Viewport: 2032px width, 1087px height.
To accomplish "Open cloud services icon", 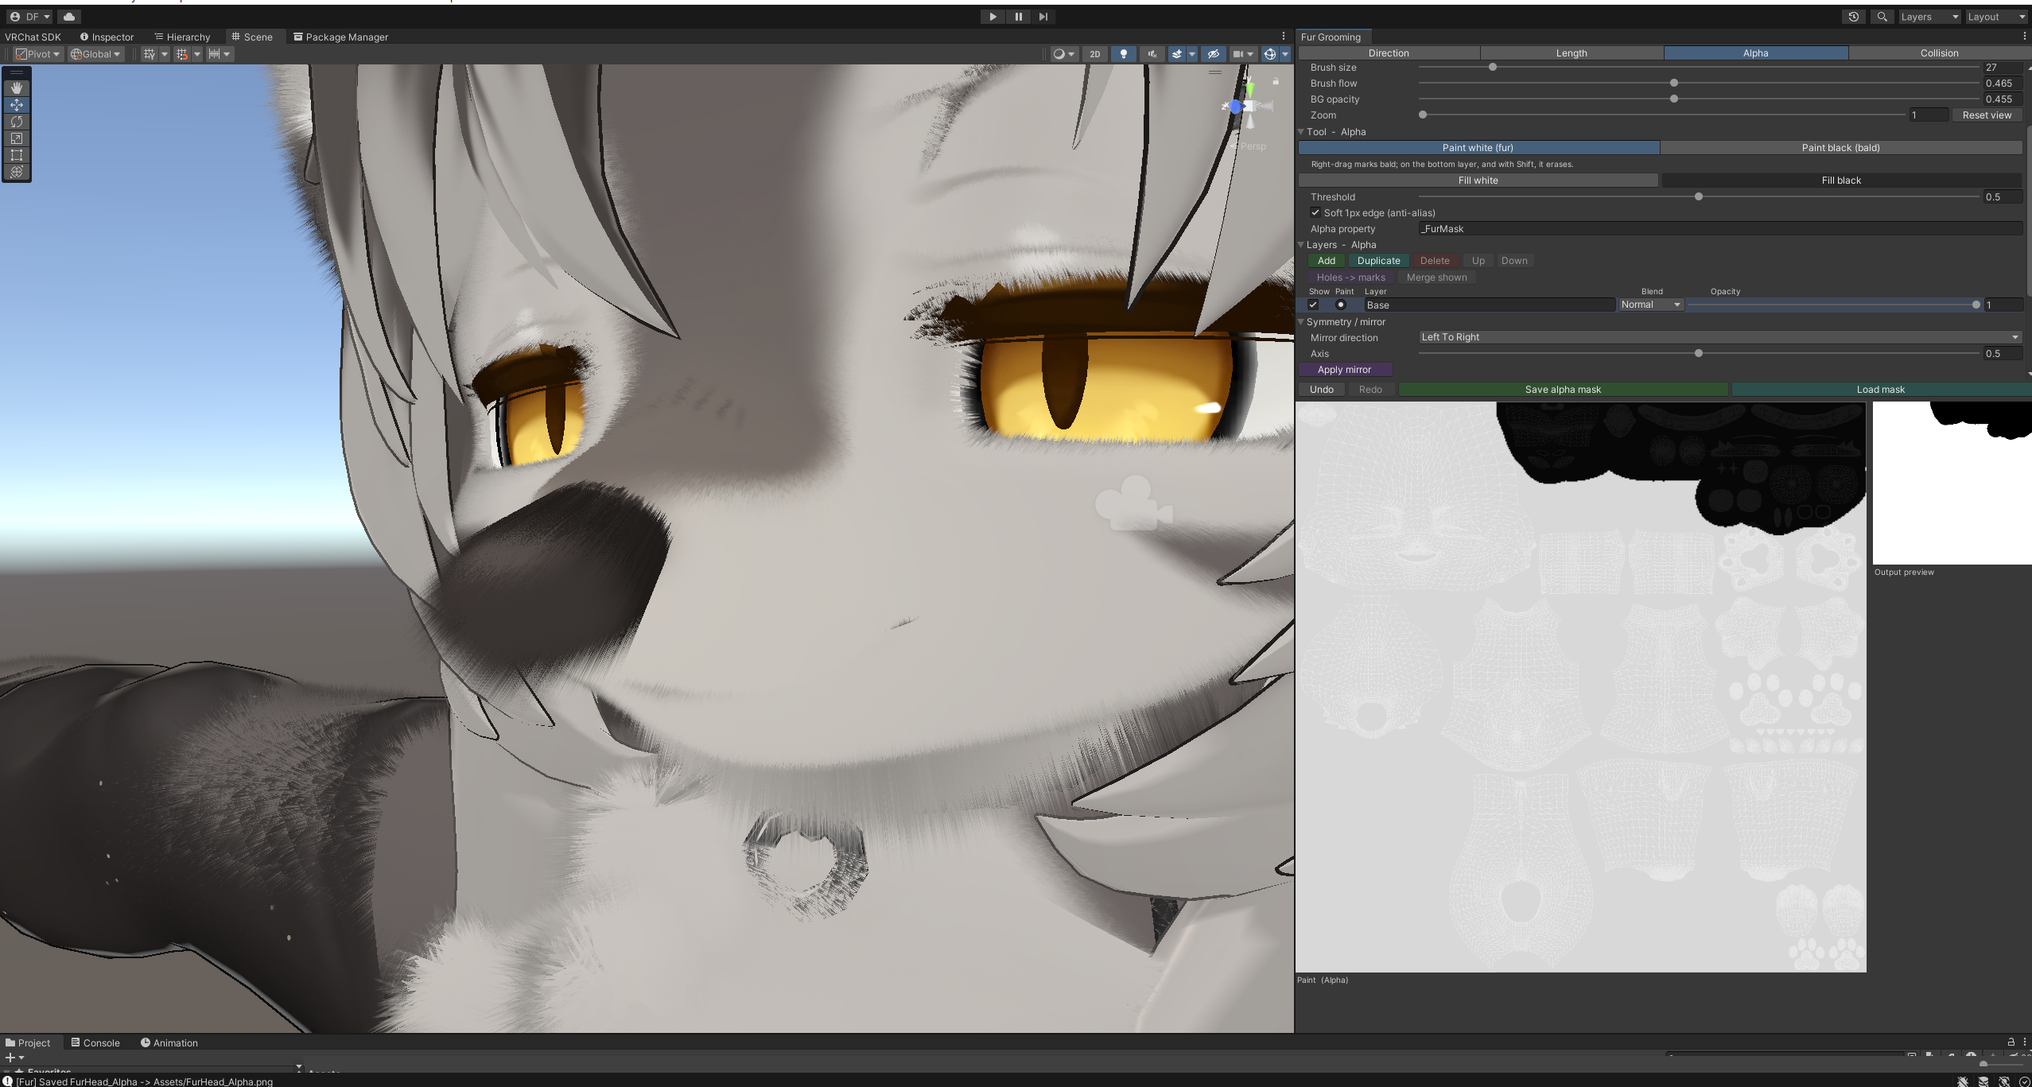I will pyautogui.click(x=69, y=17).
